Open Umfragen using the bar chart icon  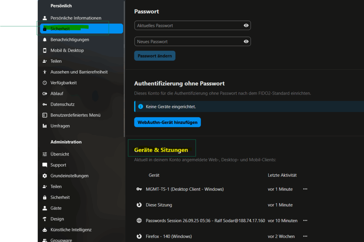point(44,126)
